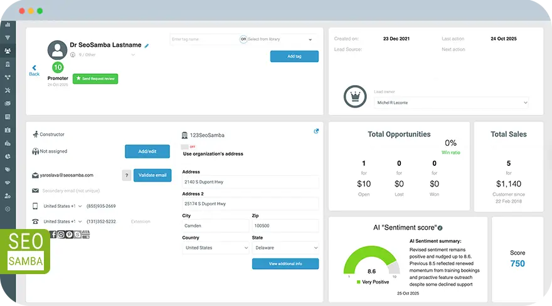This screenshot has height=306, width=552.
Task: Click the Last action 24 Oct 2025 date
Action: pyautogui.click(x=504, y=39)
